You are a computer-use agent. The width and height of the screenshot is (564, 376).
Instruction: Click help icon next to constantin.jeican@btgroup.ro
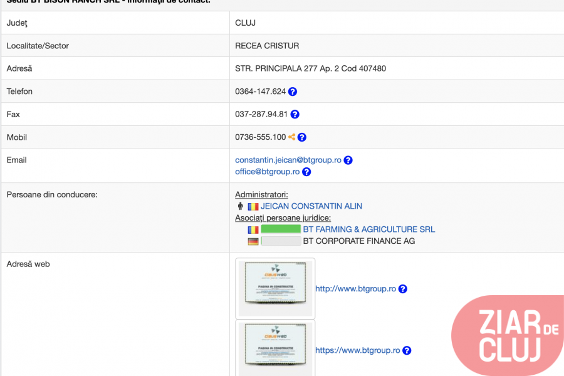pyautogui.click(x=348, y=160)
